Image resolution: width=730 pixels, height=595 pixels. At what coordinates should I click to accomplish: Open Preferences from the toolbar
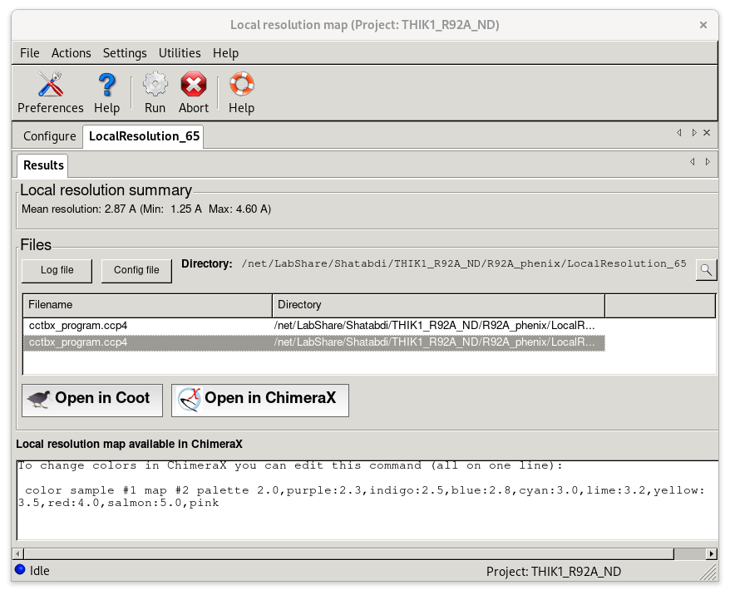click(x=50, y=91)
